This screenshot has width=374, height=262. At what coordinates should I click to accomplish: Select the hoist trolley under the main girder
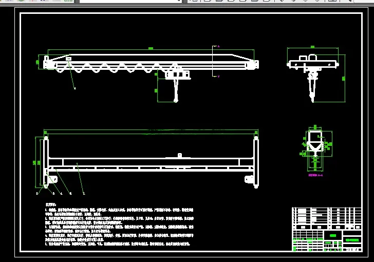coord(178,74)
